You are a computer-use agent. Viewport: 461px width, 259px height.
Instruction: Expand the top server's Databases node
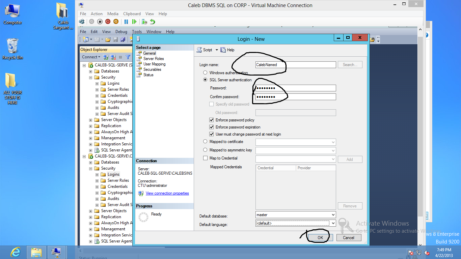click(x=90, y=71)
